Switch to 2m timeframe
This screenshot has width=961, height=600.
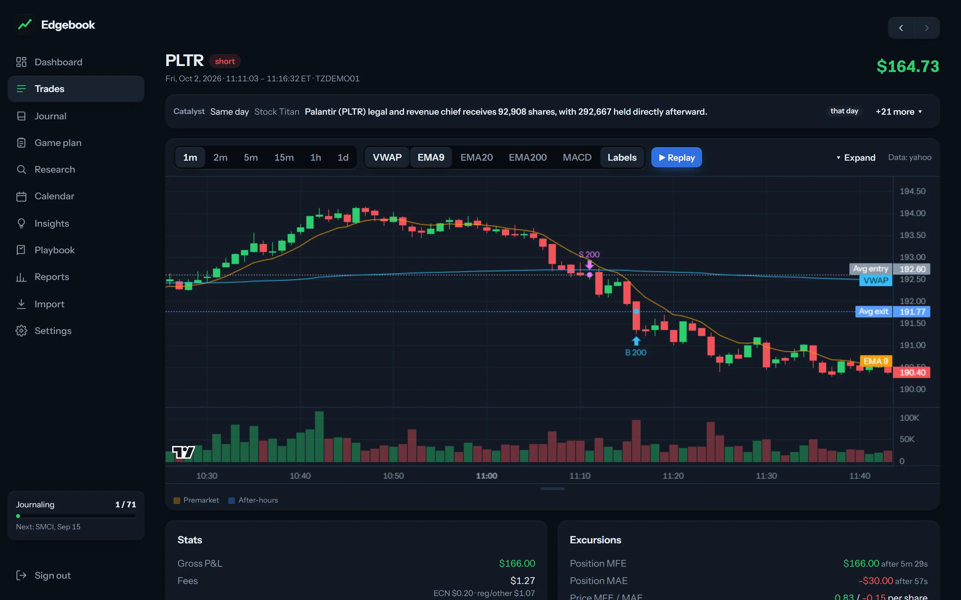tap(220, 158)
